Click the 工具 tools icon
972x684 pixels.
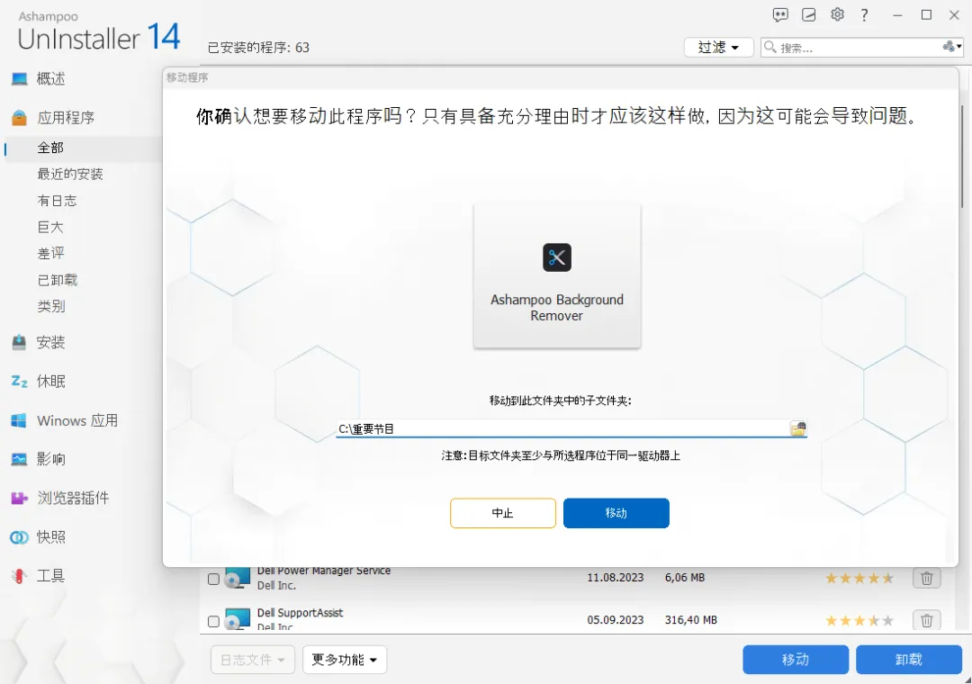point(19,576)
